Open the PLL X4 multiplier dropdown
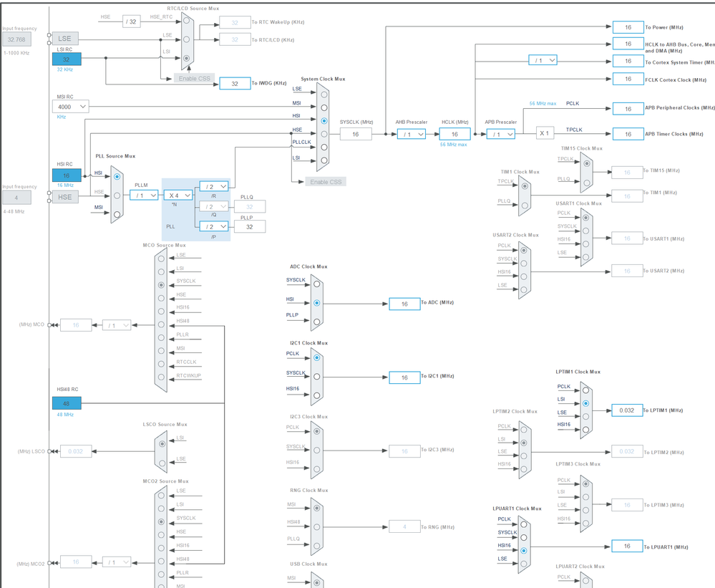The height and width of the screenshot is (588, 715). click(177, 196)
